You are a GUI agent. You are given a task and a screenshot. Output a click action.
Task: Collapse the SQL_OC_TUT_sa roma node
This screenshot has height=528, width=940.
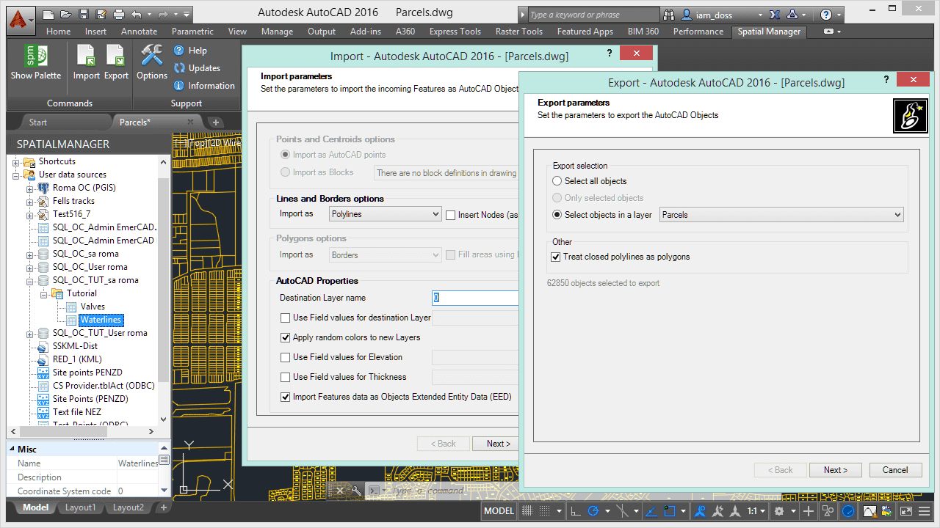click(x=29, y=280)
